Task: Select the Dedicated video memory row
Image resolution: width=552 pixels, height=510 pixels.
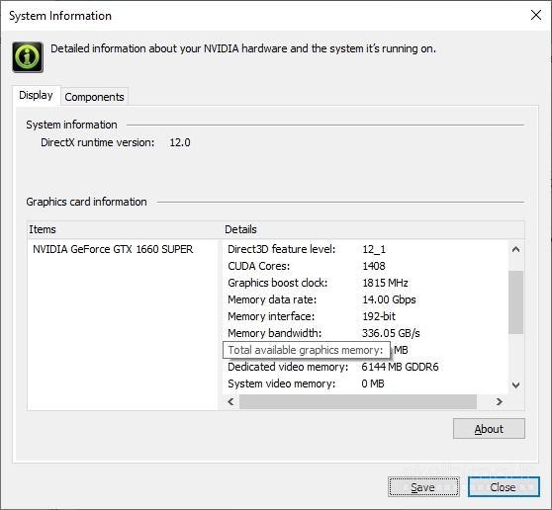Action: [x=365, y=367]
